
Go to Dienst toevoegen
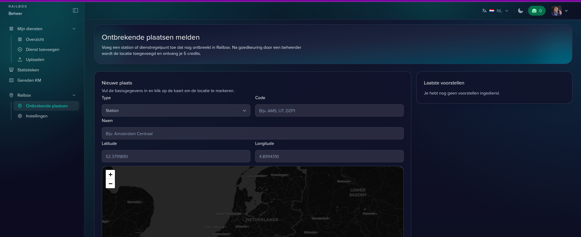coord(42,49)
